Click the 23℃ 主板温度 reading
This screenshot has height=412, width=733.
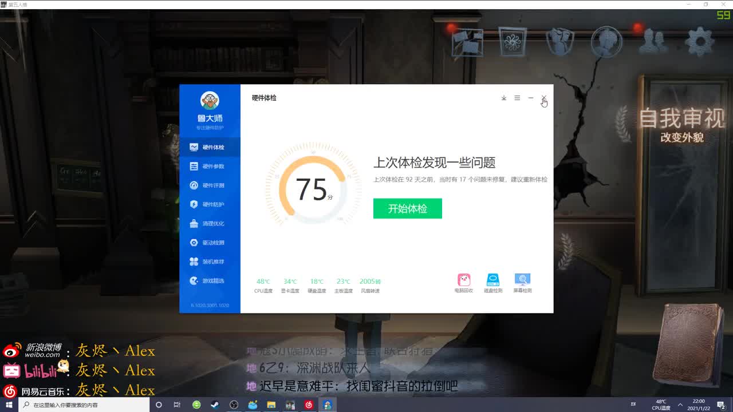point(344,285)
